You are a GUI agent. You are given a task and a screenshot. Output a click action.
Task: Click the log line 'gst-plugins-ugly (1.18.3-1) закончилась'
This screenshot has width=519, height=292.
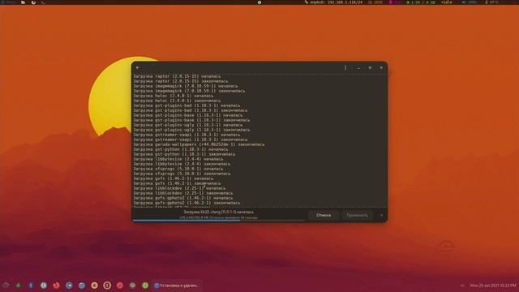[191, 130]
